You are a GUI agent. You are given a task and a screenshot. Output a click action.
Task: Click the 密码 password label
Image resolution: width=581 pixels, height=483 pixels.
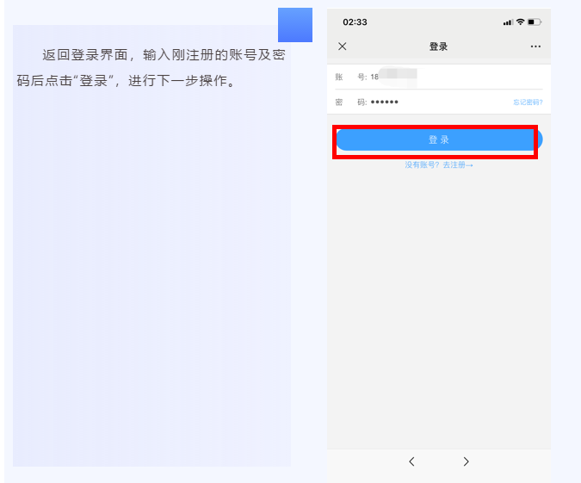[x=350, y=102]
